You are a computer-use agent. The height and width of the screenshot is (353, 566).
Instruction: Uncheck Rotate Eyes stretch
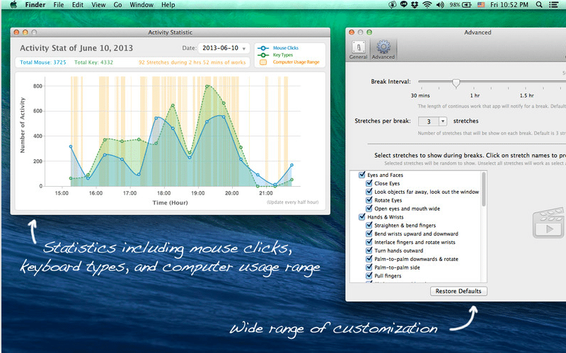369,200
